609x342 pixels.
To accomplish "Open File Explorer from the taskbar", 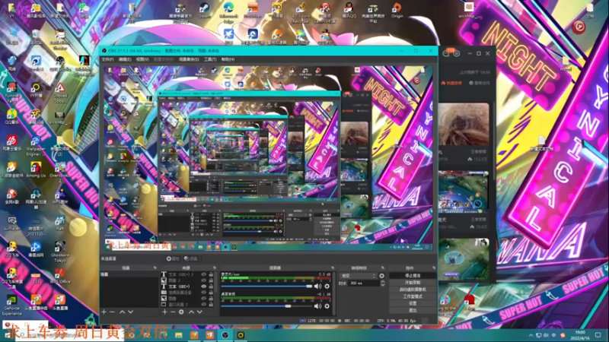I will 179,335.
